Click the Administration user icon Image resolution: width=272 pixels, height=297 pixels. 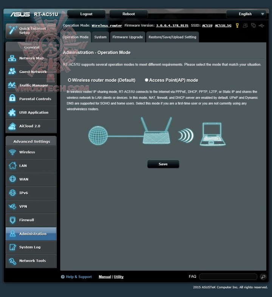click(x=12, y=233)
